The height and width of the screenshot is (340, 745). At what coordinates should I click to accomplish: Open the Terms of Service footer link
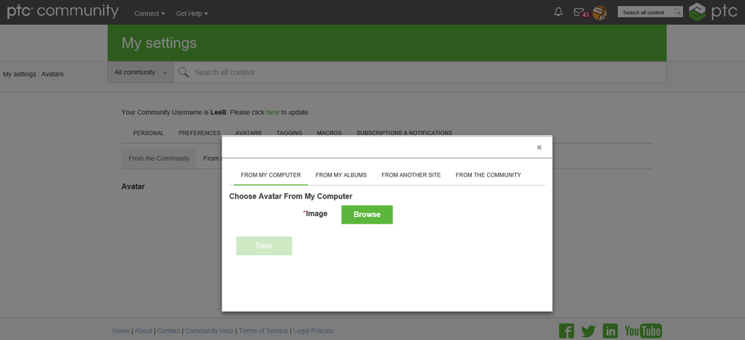tap(263, 331)
